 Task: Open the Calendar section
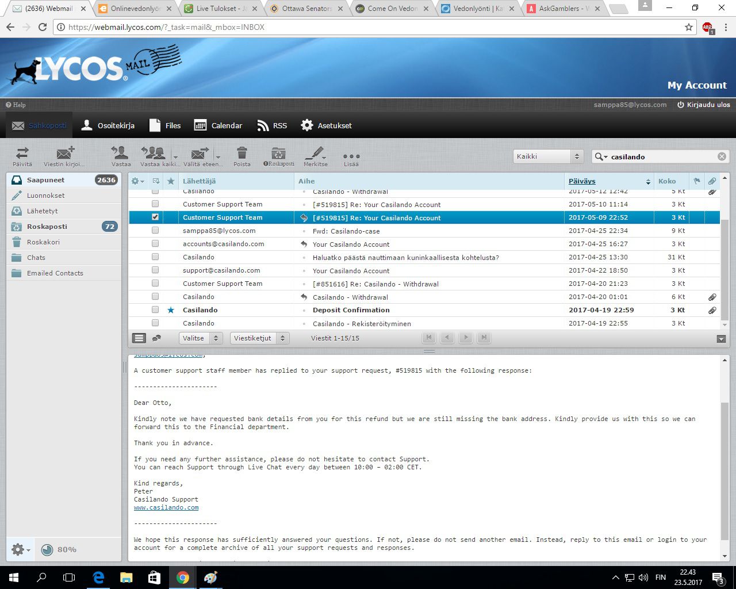pos(218,125)
